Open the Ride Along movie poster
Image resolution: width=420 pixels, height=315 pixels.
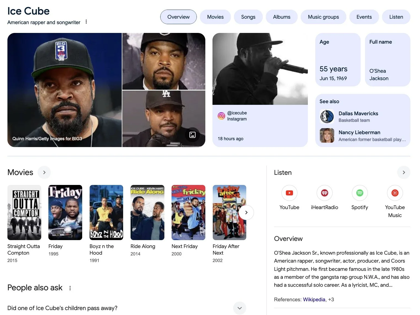(x=147, y=212)
